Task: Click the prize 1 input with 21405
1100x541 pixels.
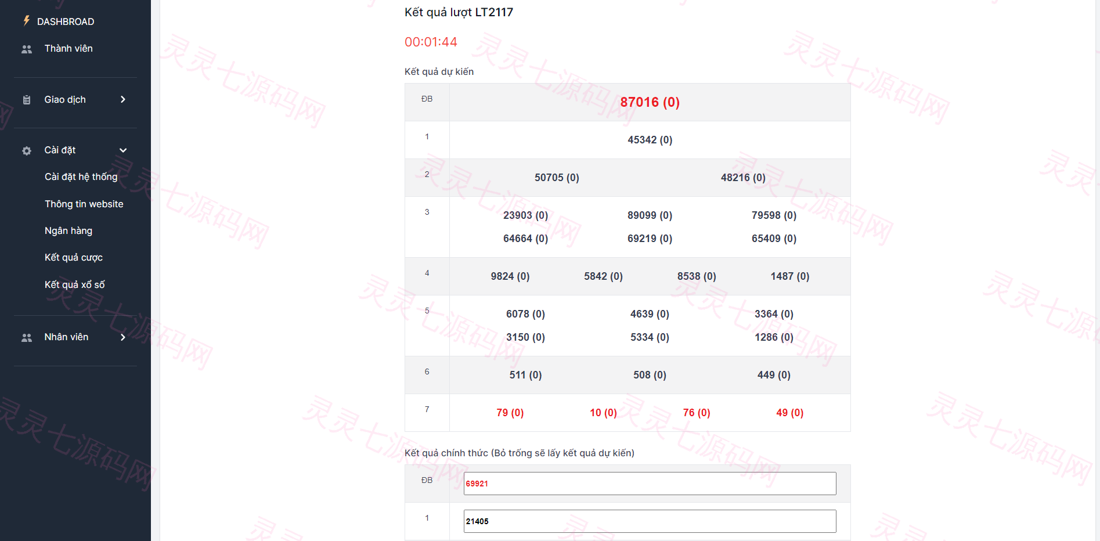Action: [x=650, y=521]
